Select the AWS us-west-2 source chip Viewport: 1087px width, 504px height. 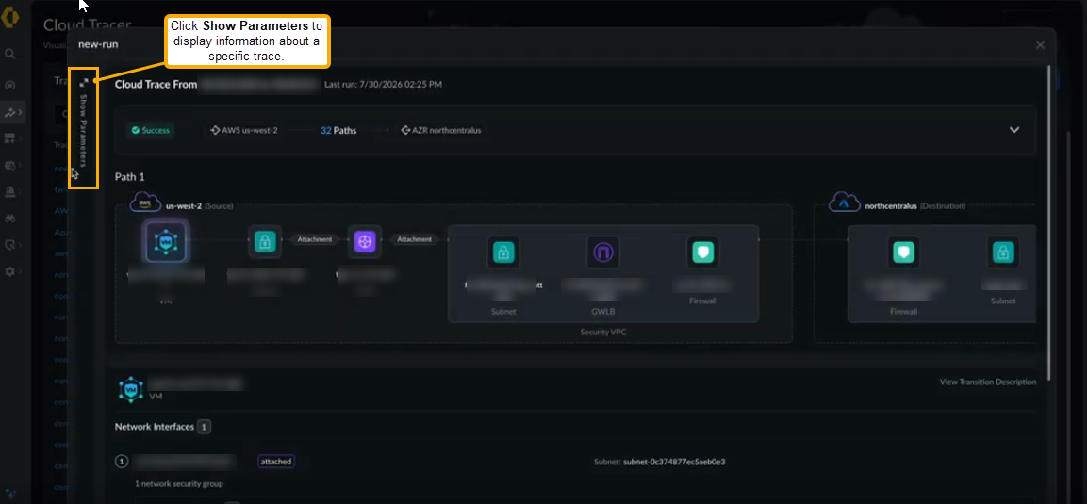[245, 130]
